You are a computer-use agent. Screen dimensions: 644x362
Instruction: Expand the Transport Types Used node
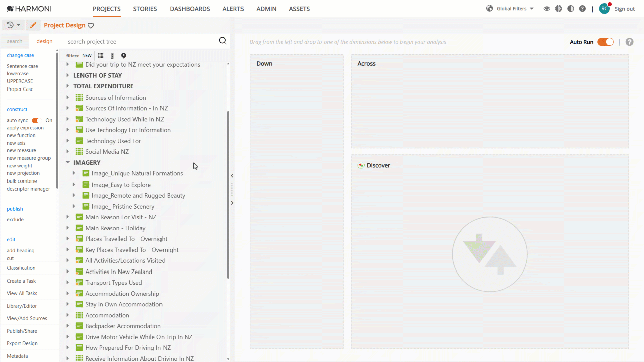click(x=68, y=283)
